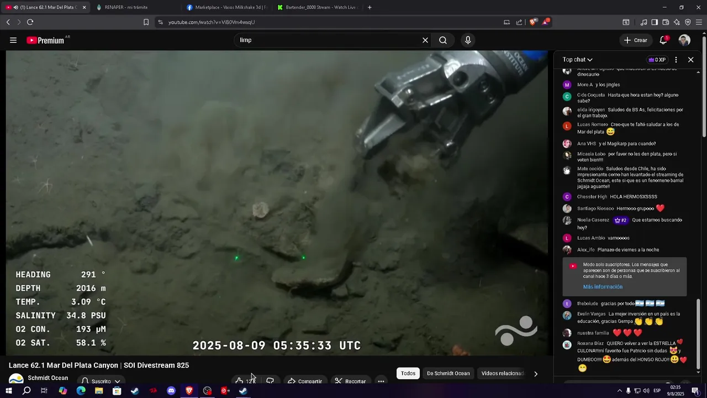Clear the search box text
This screenshot has width=707, height=398.
tap(425, 40)
